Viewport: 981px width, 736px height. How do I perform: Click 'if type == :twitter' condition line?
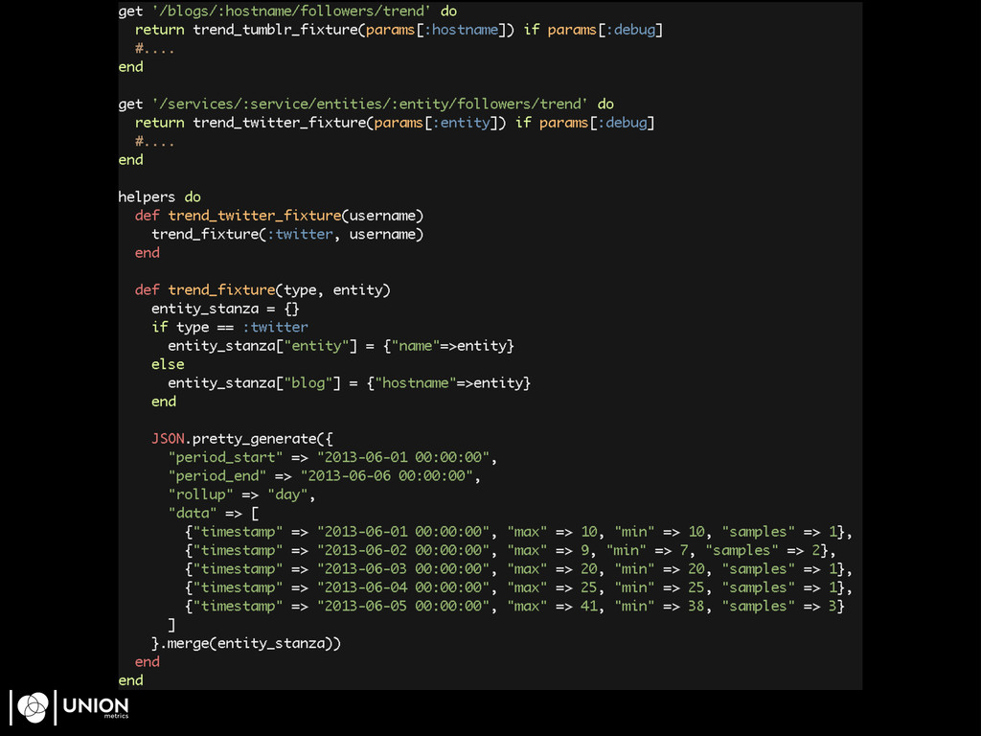click(x=230, y=328)
